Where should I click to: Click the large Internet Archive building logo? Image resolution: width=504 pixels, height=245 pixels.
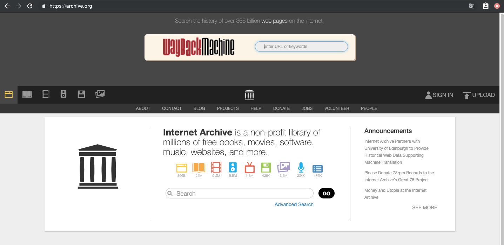click(x=98, y=167)
